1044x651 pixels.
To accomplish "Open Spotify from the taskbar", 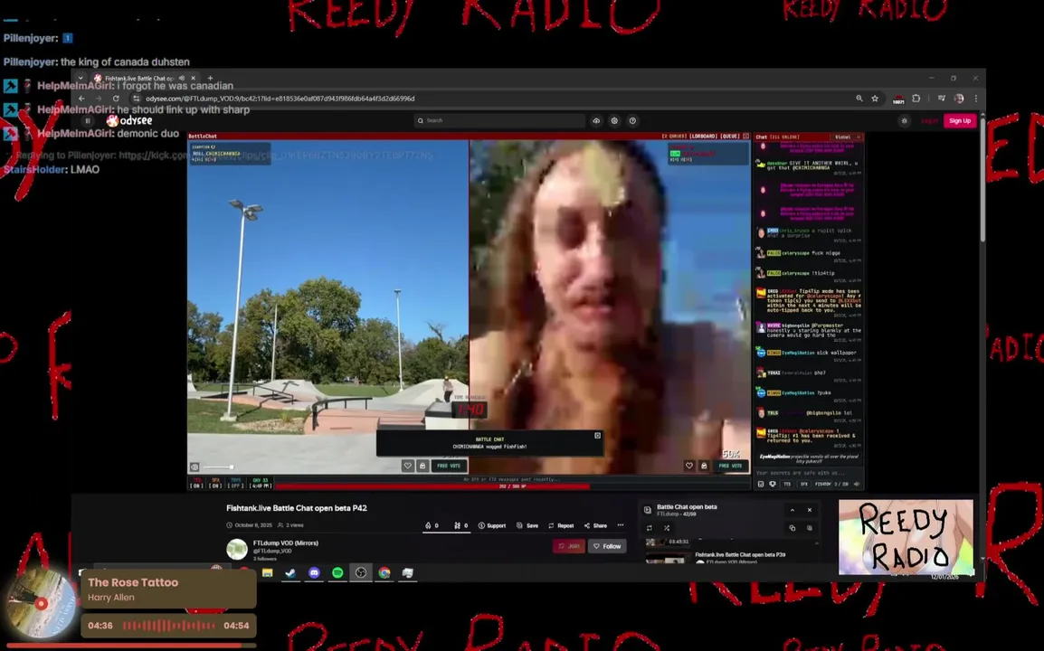I will coord(337,572).
